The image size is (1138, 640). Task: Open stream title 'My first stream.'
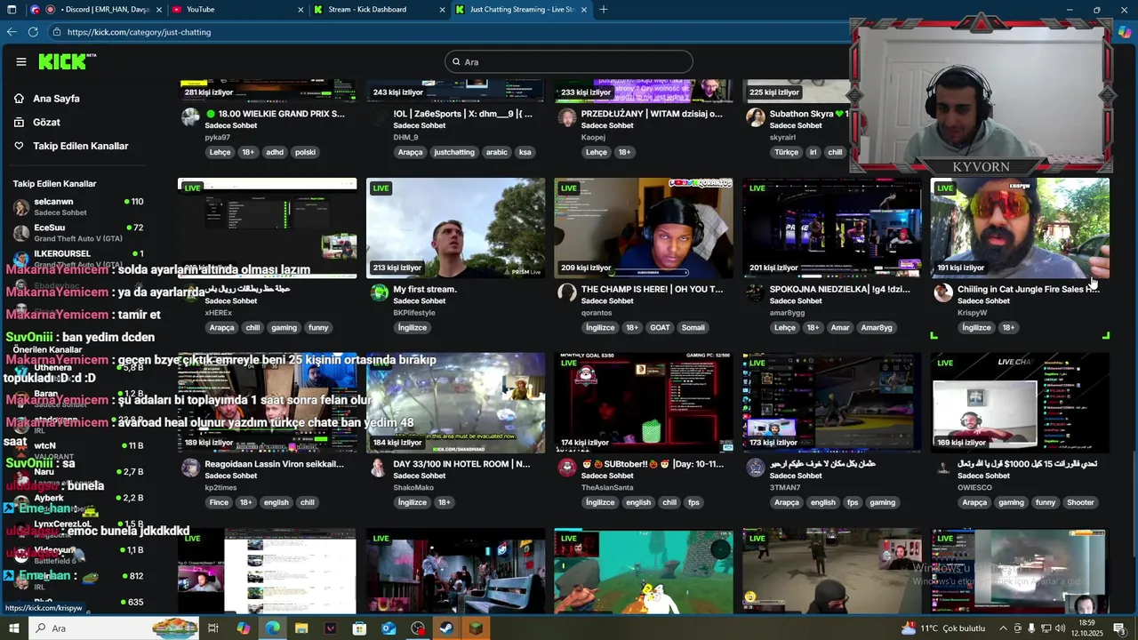pyautogui.click(x=425, y=289)
